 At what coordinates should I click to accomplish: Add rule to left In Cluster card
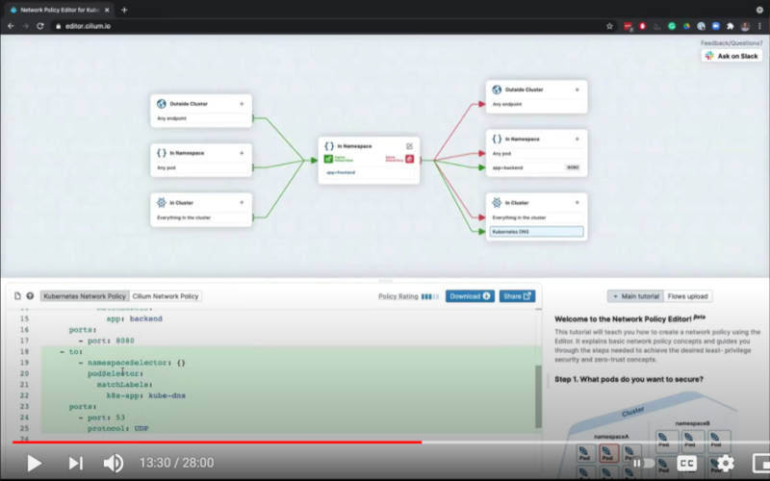242,203
